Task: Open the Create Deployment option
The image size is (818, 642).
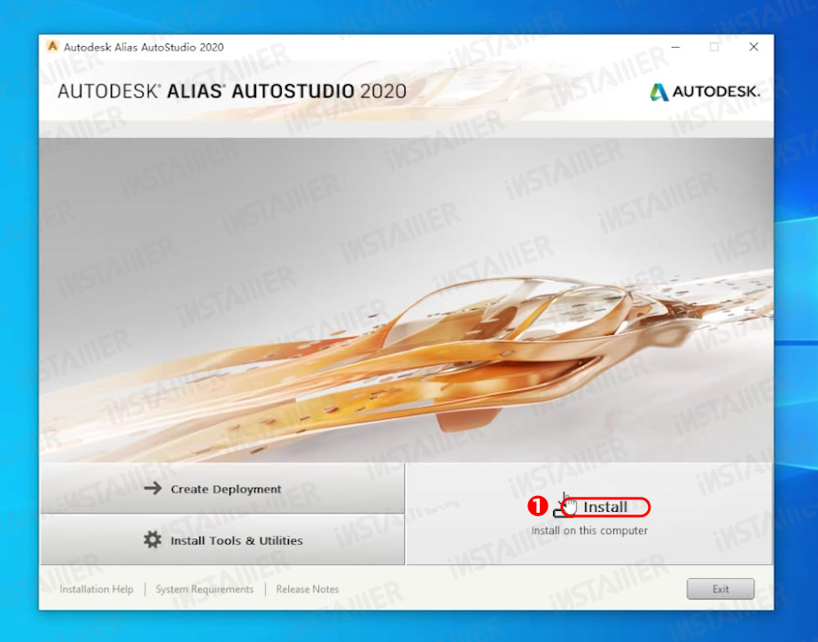Action: click(222, 489)
